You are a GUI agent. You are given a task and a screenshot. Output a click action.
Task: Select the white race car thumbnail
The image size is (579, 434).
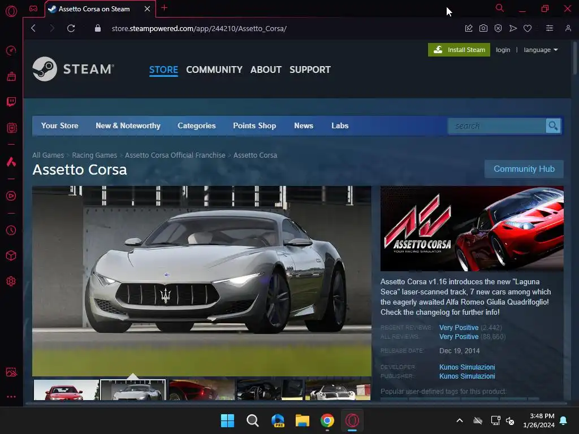(338, 390)
